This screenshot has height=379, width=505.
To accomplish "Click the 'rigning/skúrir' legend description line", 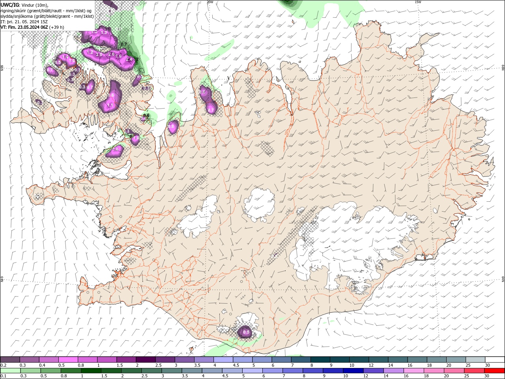I will coord(46,10).
